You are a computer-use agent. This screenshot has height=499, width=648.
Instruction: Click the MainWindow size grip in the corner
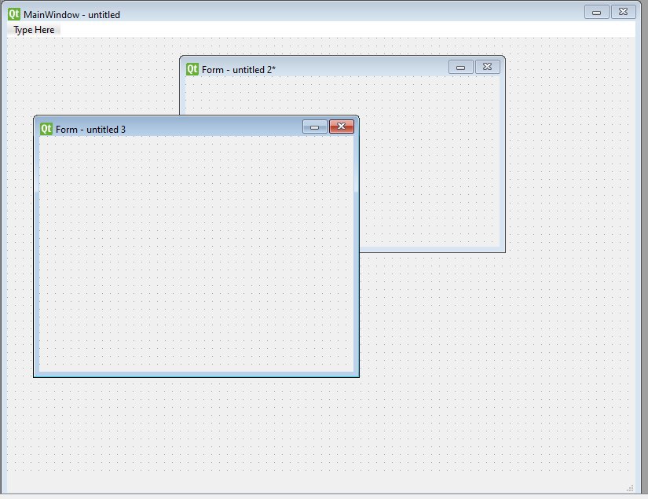(630, 489)
